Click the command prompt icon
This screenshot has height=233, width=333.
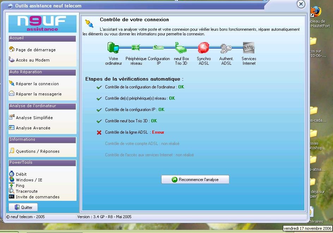coord(12,196)
